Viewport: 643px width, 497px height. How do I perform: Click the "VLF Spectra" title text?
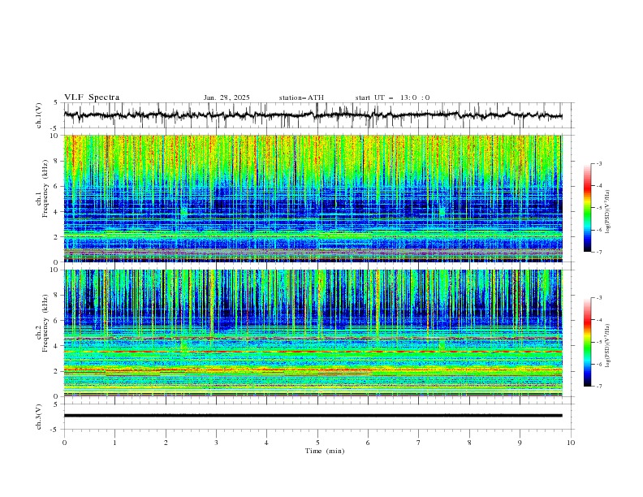(92, 97)
